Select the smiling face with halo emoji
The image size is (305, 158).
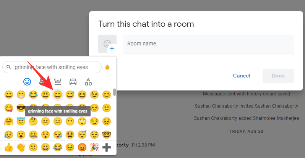click(x=20, y=121)
